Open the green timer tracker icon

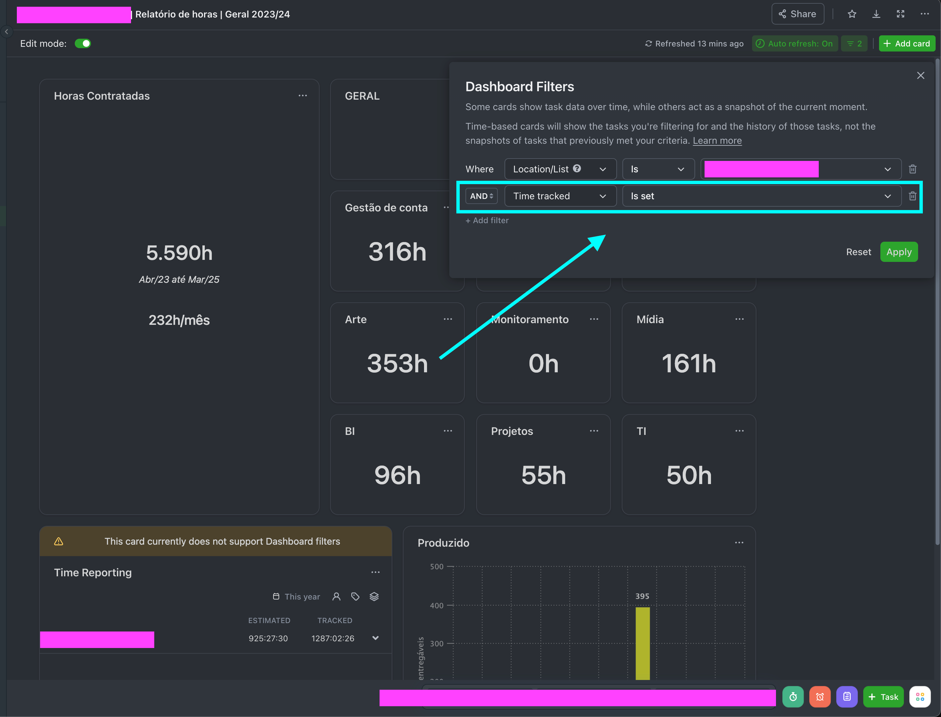[793, 697]
